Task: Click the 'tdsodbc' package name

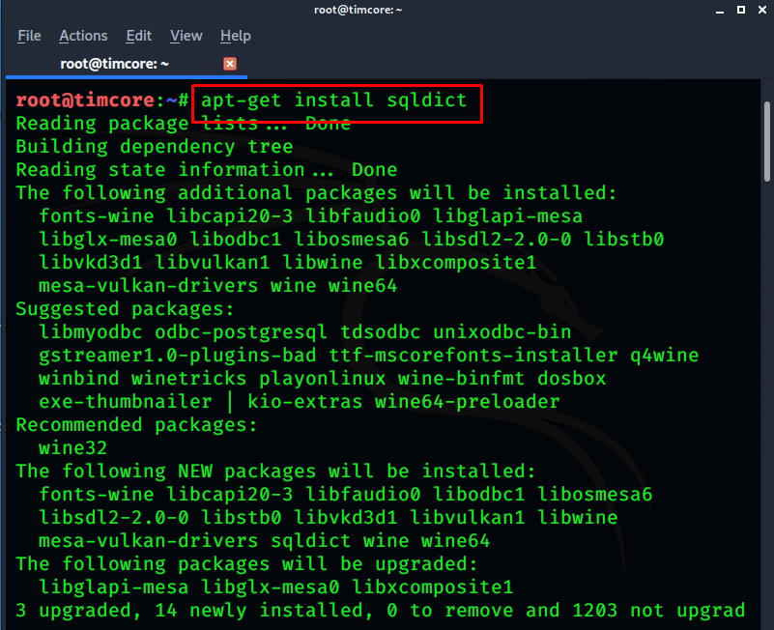Action: click(x=381, y=332)
